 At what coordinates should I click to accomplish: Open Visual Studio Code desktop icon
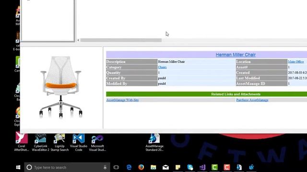79,142
